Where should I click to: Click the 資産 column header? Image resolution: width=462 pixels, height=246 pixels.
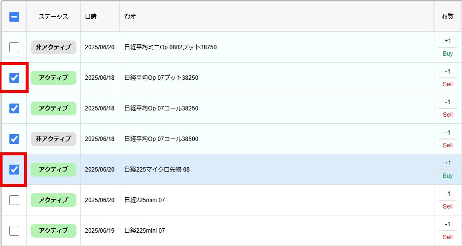click(130, 17)
